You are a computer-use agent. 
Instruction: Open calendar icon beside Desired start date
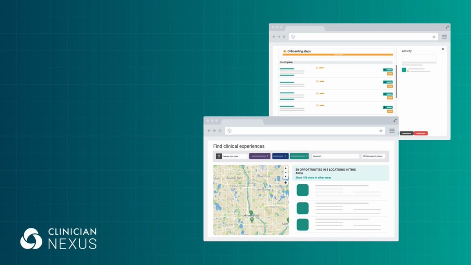(x=219, y=156)
